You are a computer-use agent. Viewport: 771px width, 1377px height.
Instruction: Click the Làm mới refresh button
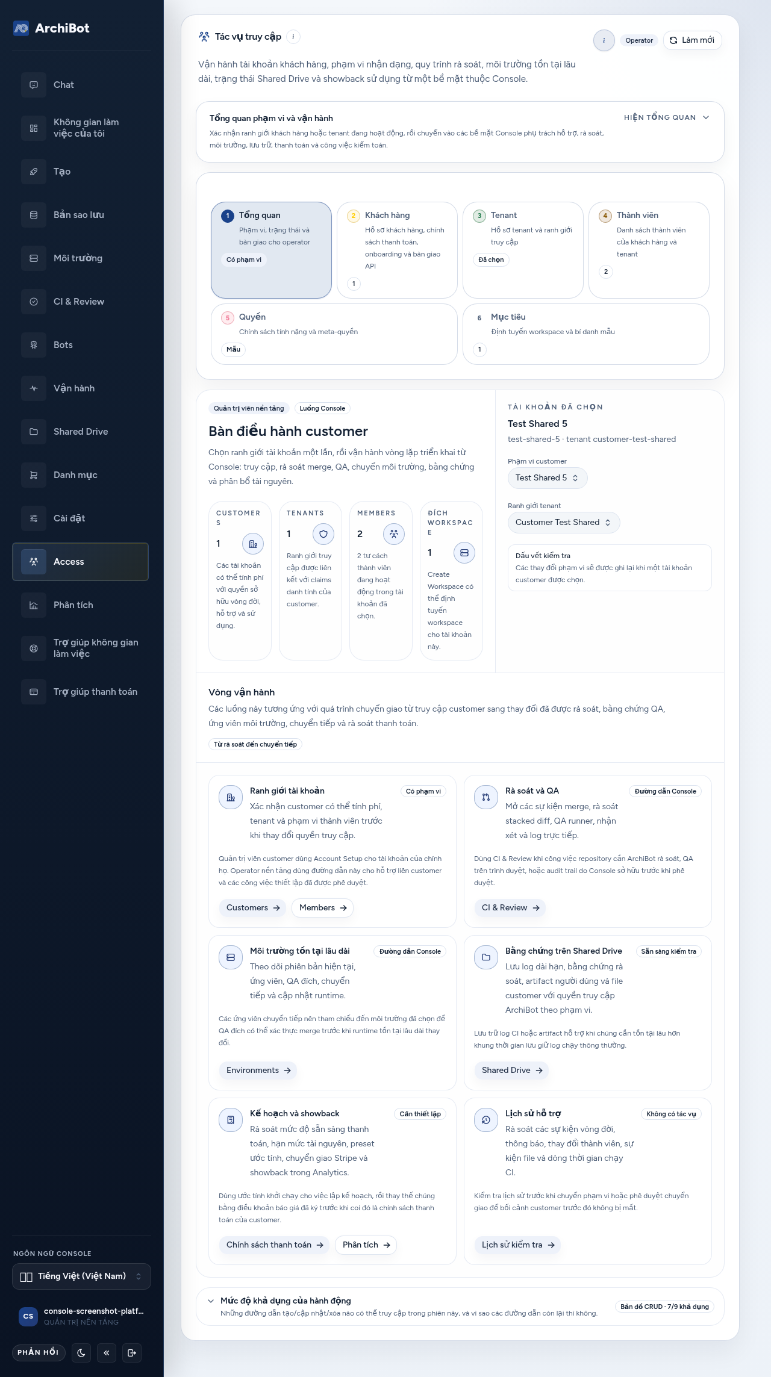[693, 40]
